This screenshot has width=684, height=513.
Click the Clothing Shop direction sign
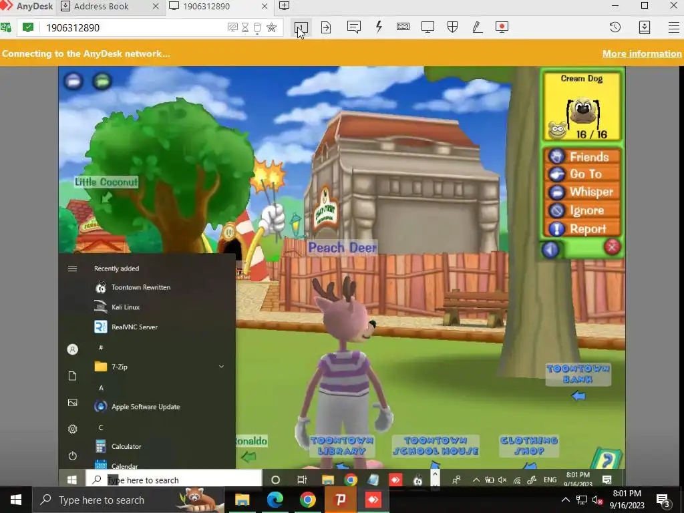(x=529, y=446)
